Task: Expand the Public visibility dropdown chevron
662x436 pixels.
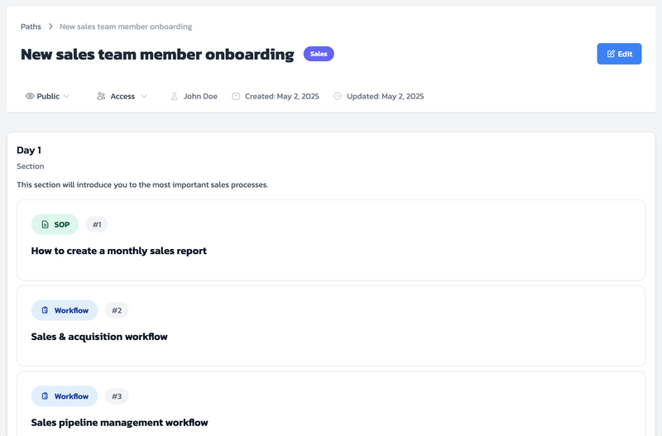Action: (x=67, y=97)
